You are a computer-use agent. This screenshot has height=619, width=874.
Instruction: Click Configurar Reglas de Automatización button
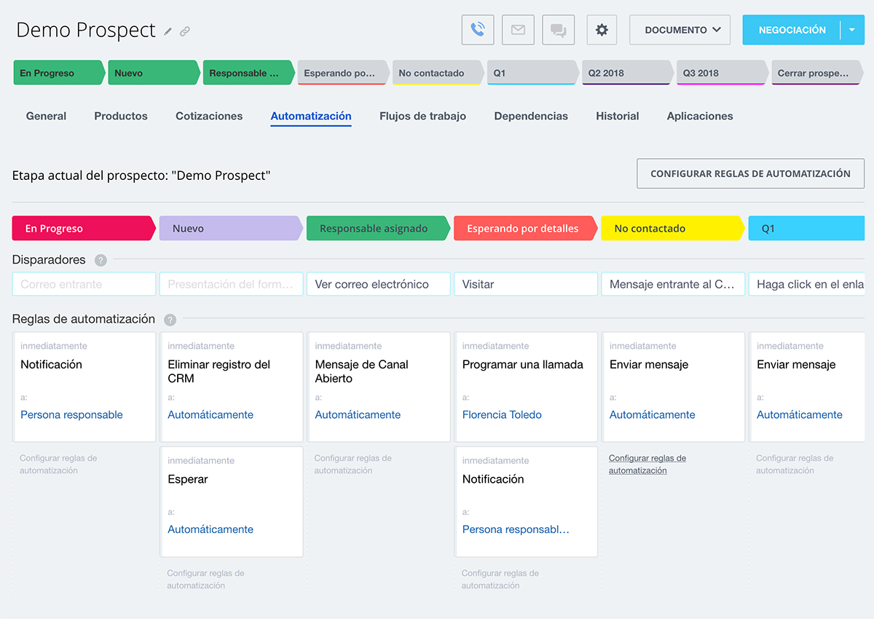(x=750, y=174)
